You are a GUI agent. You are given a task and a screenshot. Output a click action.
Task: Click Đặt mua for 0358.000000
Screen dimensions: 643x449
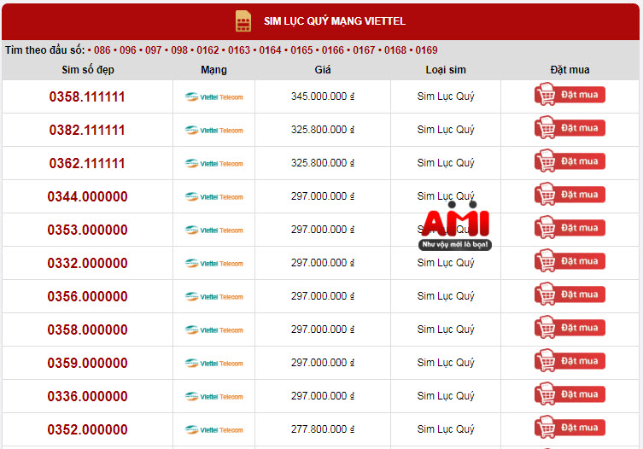(570, 327)
